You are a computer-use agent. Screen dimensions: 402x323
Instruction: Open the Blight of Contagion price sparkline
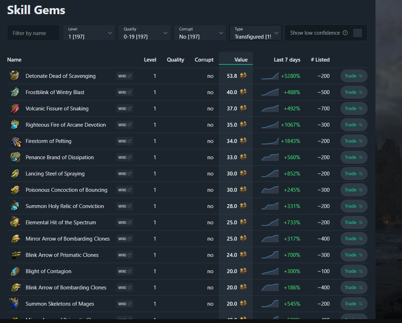pos(270,271)
